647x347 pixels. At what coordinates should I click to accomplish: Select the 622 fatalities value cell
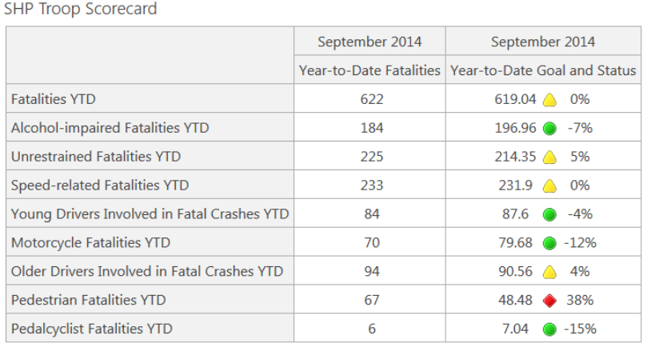coord(372,99)
